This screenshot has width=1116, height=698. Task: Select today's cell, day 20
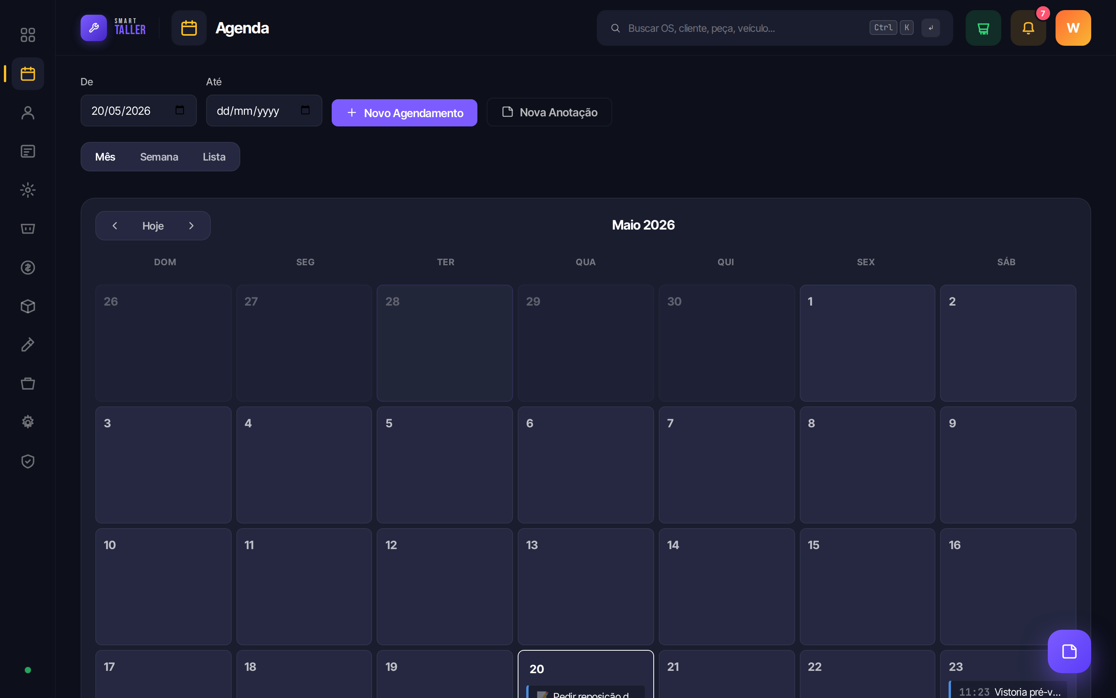click(586, 674)
